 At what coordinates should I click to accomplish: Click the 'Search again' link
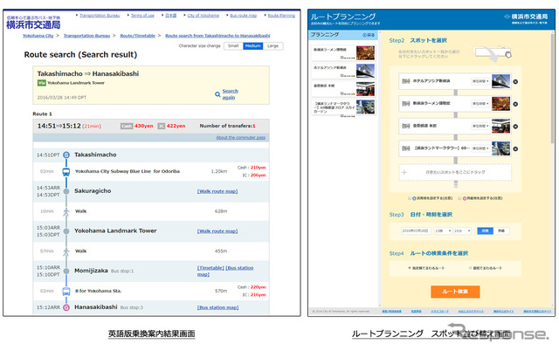pos(230,94)
